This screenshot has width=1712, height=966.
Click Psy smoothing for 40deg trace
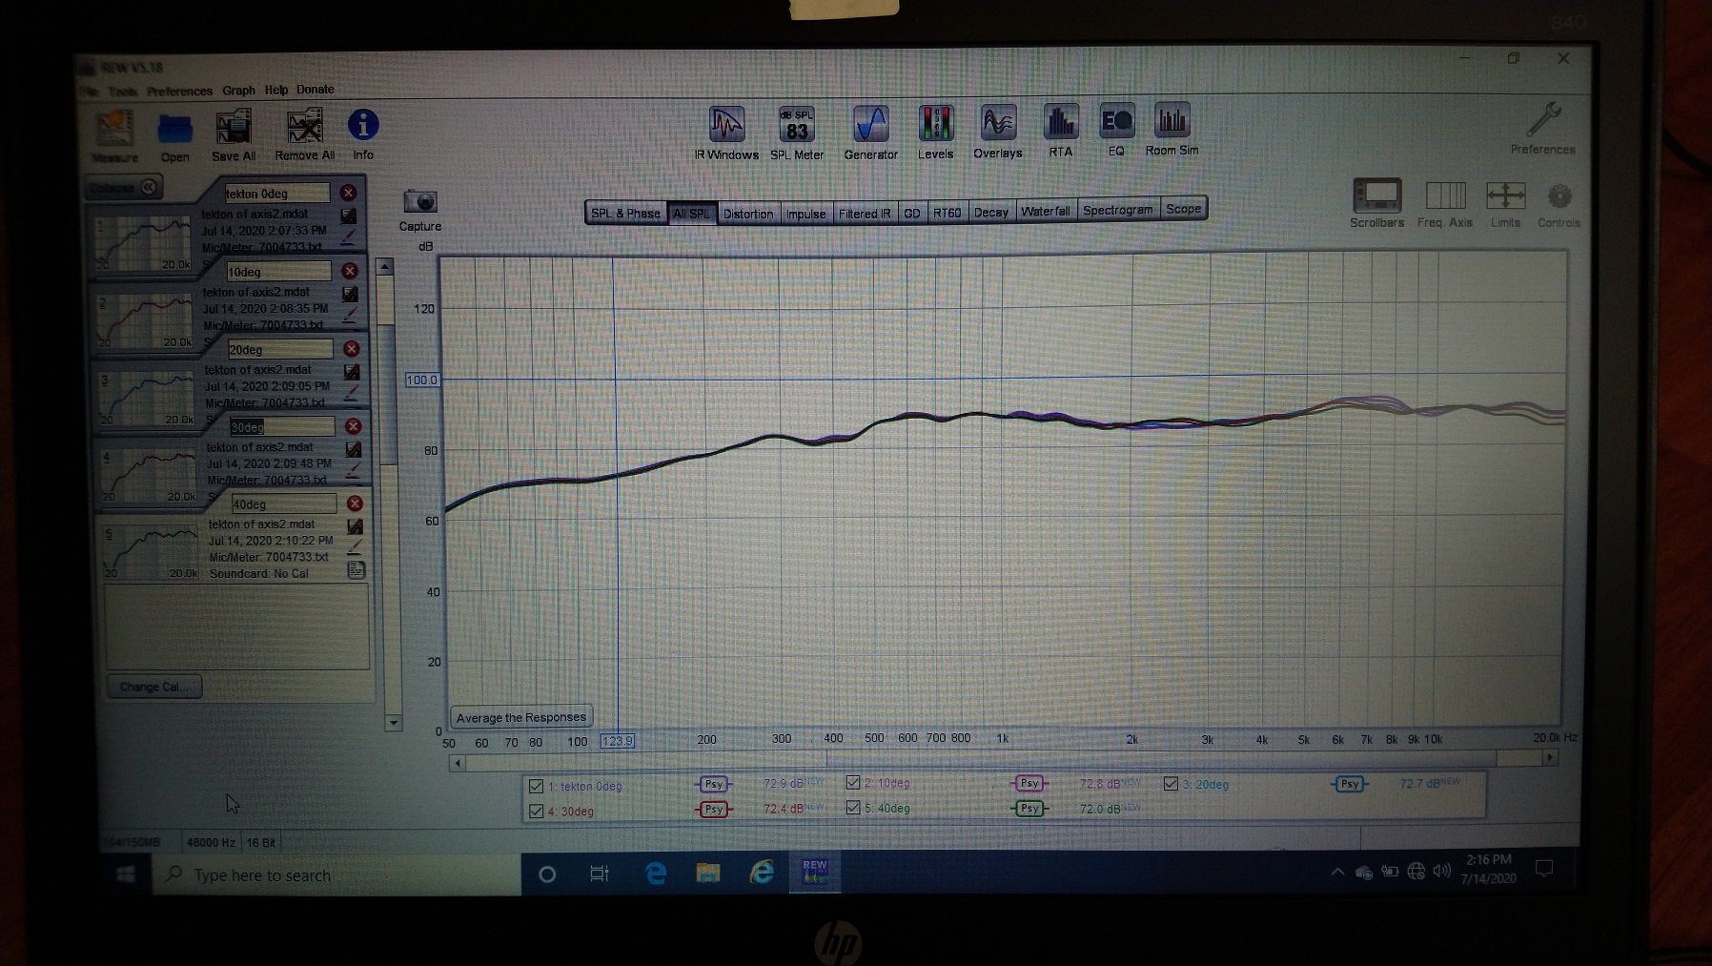[1029, 808]
